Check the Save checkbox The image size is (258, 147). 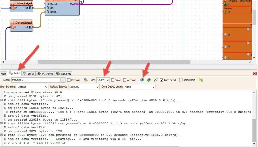click(113, 80)
